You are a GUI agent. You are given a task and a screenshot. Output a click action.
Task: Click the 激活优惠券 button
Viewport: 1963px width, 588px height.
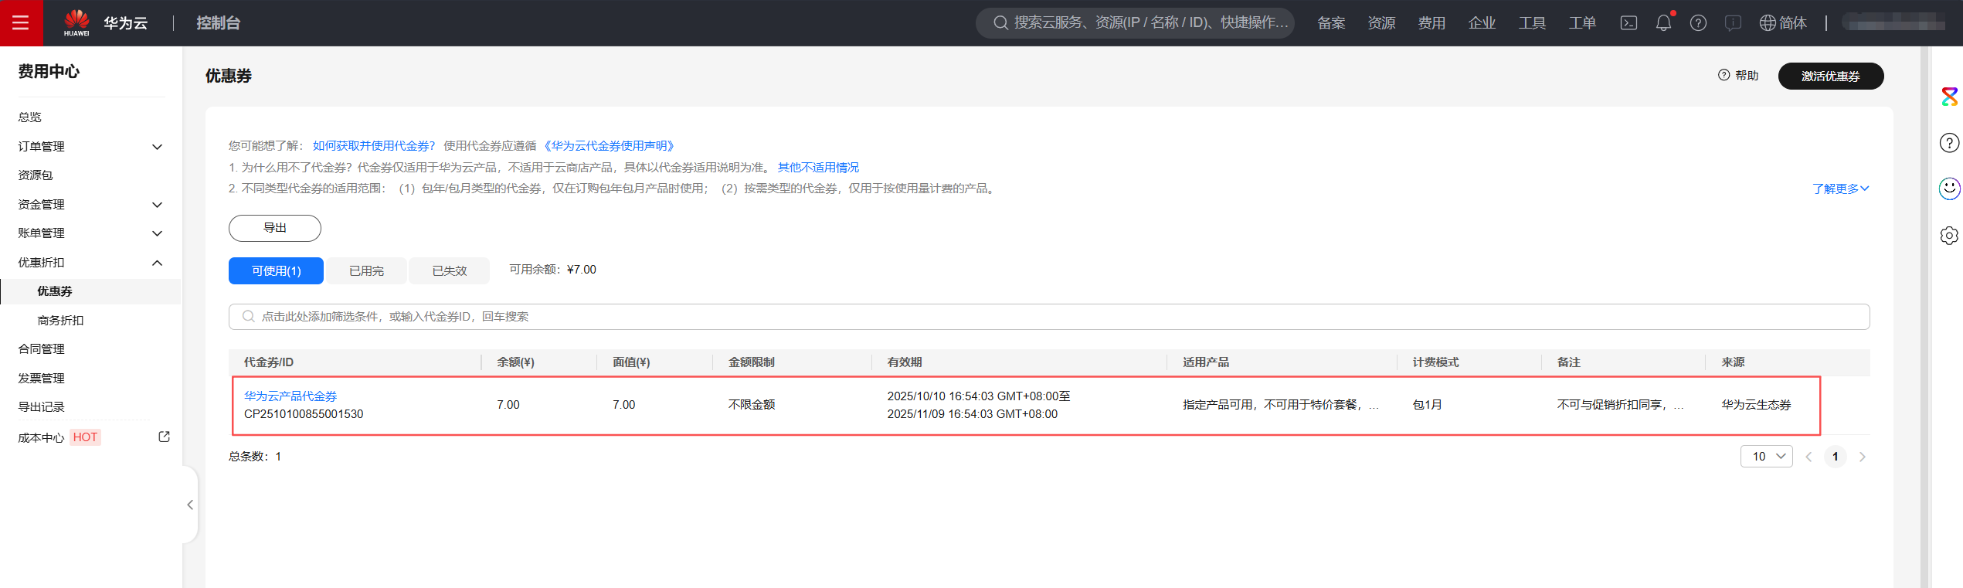[x=1830, y=76]
